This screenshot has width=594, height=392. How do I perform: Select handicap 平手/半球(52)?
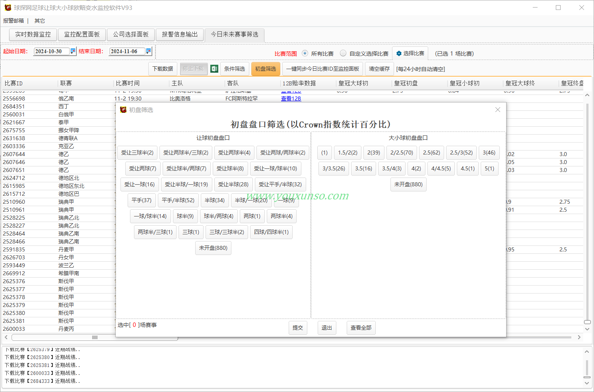(x=178, y=200)
